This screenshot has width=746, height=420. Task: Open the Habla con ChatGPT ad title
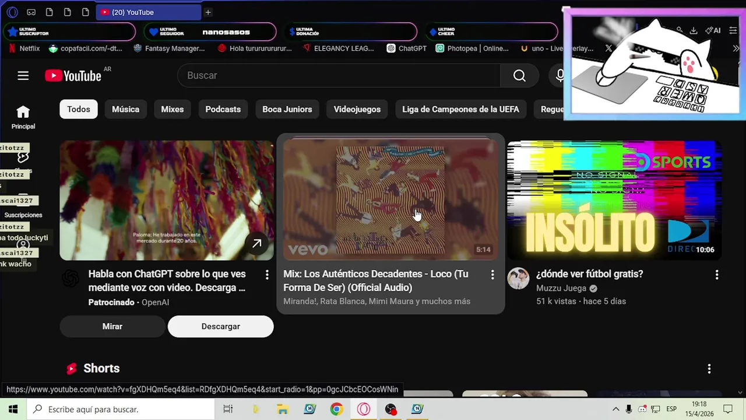click(167, 281)
